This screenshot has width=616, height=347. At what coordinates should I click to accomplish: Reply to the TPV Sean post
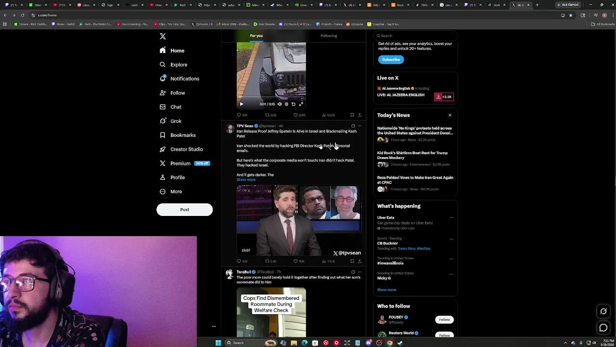tap(242, 261)
